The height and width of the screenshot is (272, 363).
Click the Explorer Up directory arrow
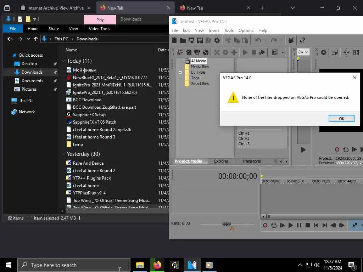(x=36, y=39)
